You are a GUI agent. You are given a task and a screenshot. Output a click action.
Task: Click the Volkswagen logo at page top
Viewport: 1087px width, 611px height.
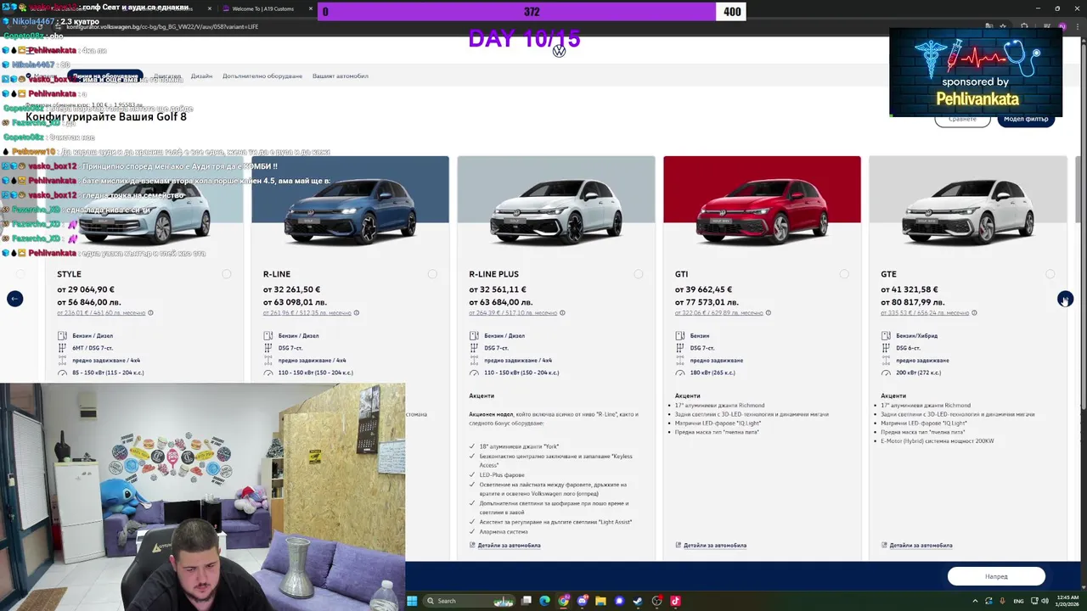(x=559, y=52)
